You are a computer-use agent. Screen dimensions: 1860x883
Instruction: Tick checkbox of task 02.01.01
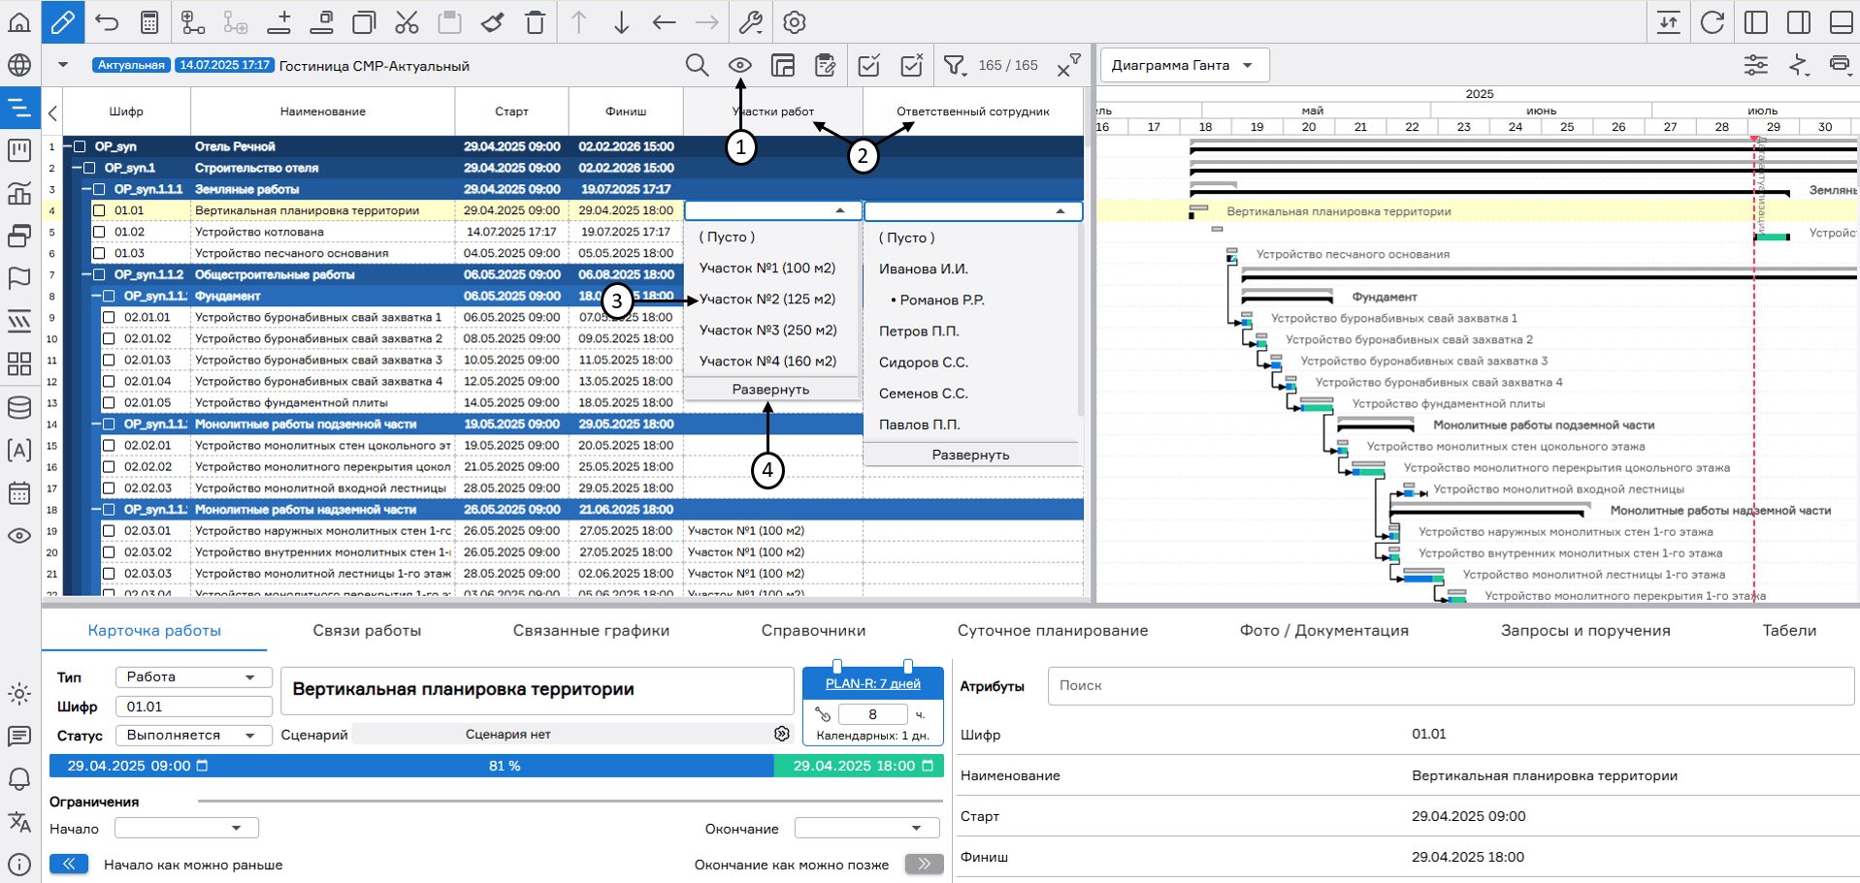[109, 317]
